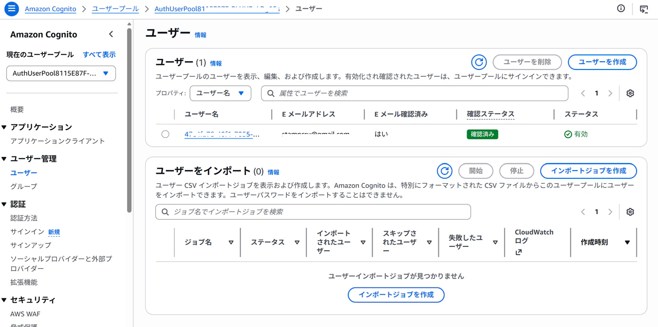Open users table settings gear

tap(630, 93)
